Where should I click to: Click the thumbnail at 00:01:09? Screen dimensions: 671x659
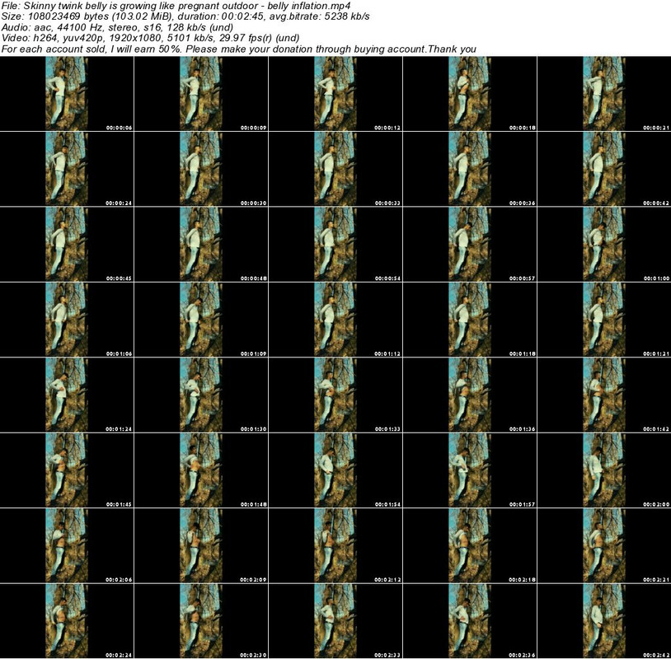coord(201,319)
